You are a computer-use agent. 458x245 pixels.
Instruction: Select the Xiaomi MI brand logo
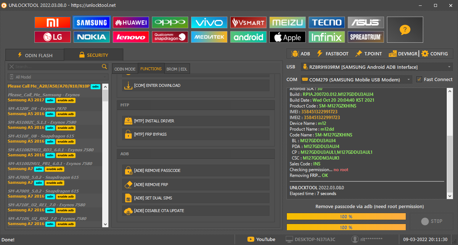53,22
